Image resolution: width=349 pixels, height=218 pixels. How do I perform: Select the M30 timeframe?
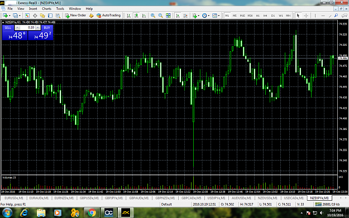(x=250, y=16)
